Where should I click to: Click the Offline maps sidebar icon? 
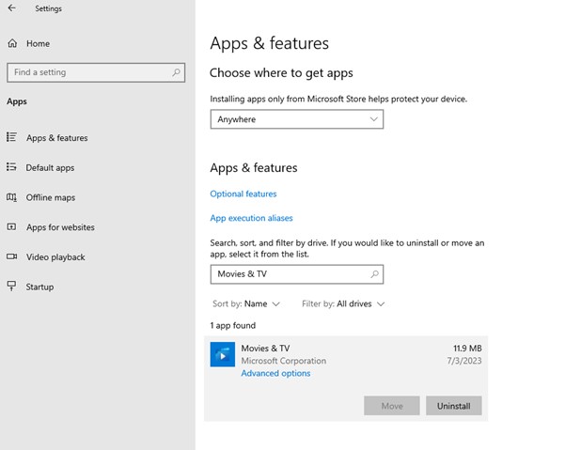12,197
